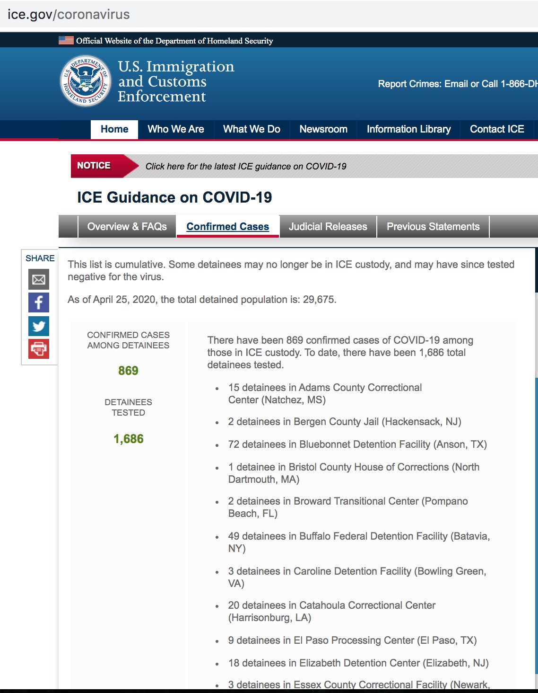The height and width of the screenshot is (693, 538).
Task: Click the DETAINEES TESTED label
Action: 128,408
